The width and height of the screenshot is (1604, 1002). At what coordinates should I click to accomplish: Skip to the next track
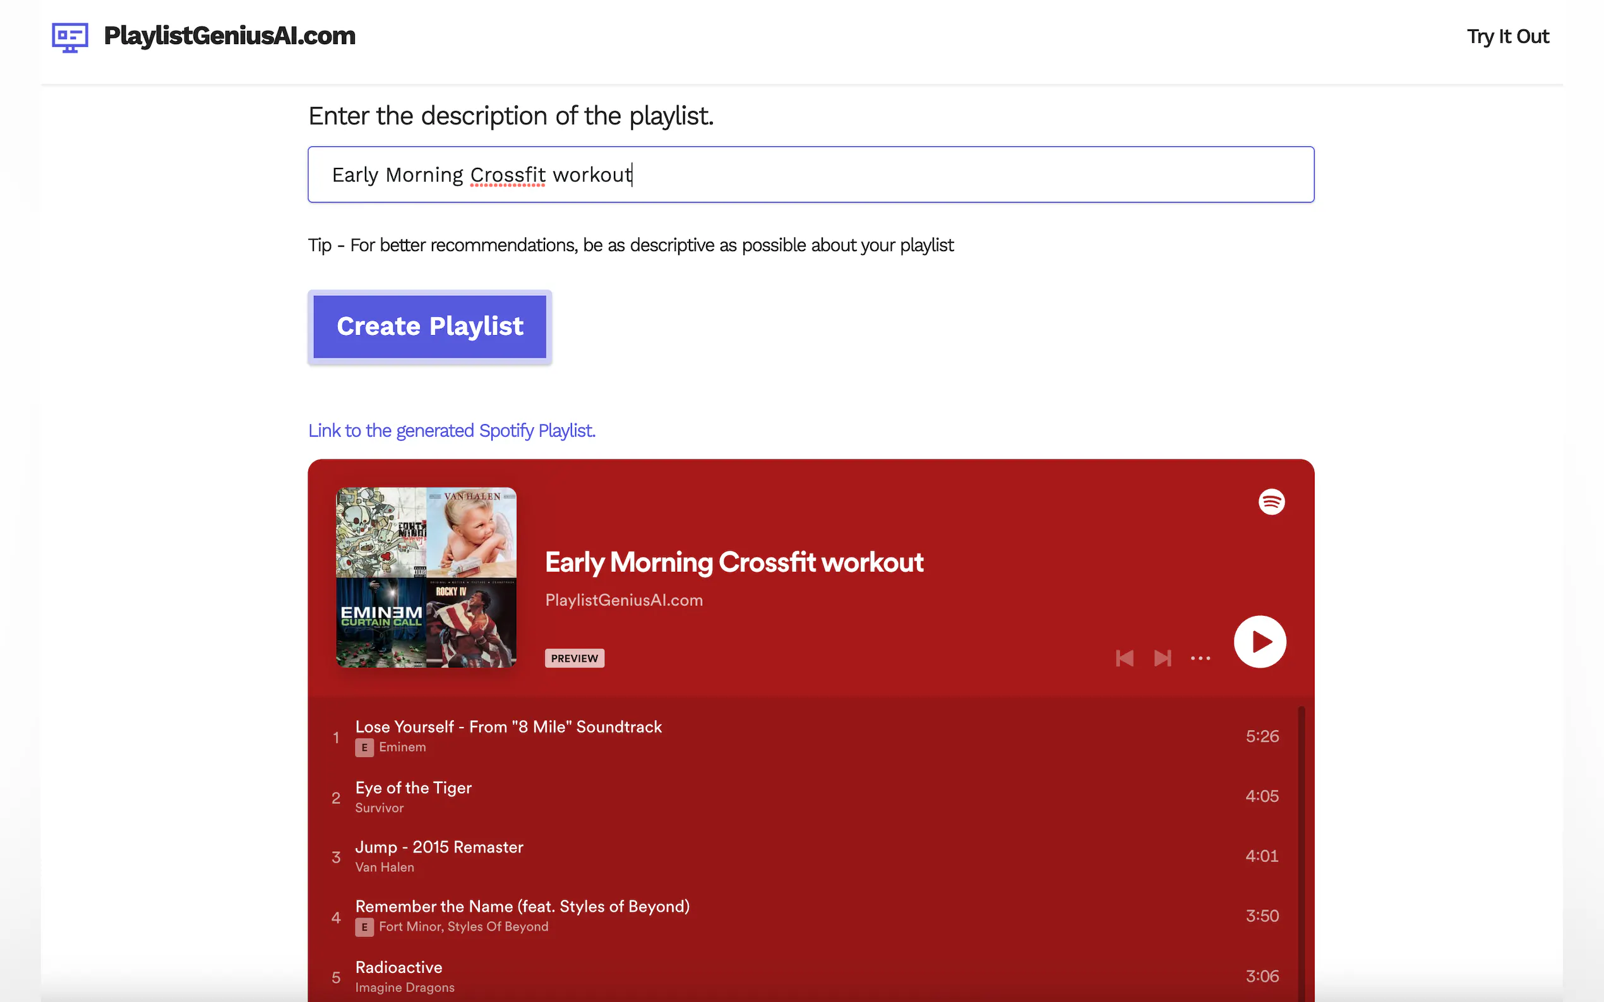click(1162, 658)
